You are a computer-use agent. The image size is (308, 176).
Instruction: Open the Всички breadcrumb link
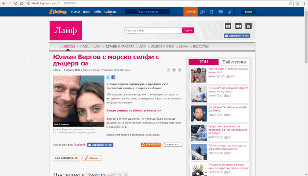coord(87,70)
